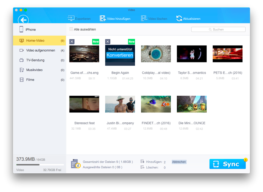Open the Home-Video category
The image size is (263, 192).
40,41
